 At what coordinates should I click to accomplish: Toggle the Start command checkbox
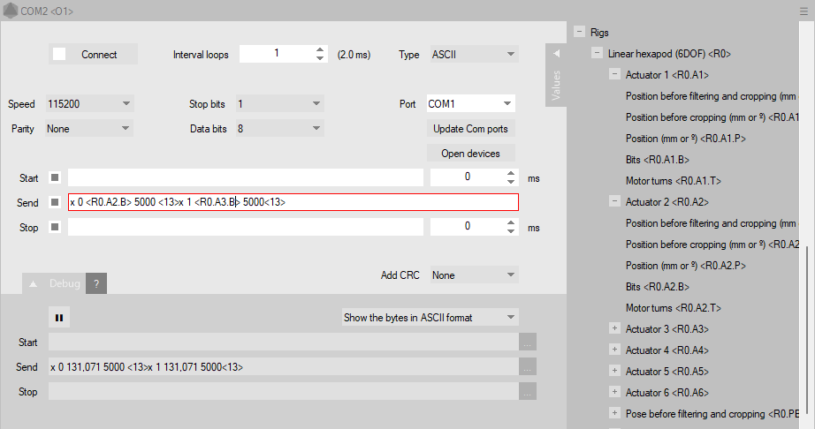[x=55, y=177]
